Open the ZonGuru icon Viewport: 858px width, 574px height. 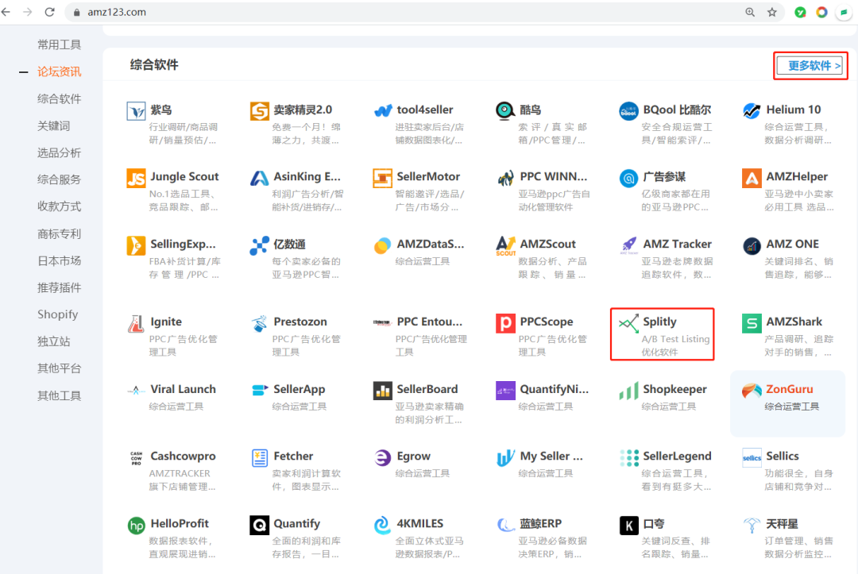pos(752,391)
